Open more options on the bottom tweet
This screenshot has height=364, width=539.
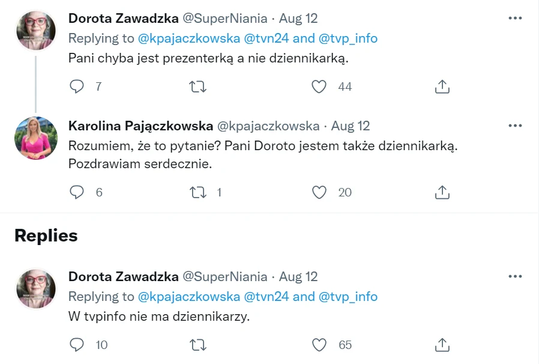514,276
